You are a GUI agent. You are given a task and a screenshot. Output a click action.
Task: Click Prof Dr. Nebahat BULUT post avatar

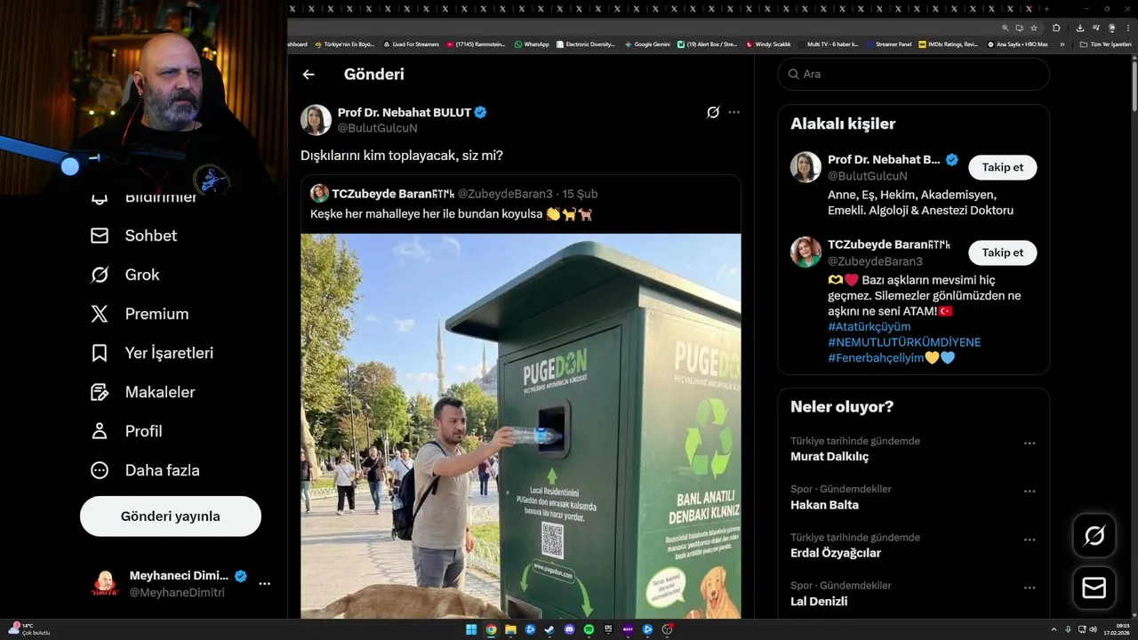tap(316, 120)
